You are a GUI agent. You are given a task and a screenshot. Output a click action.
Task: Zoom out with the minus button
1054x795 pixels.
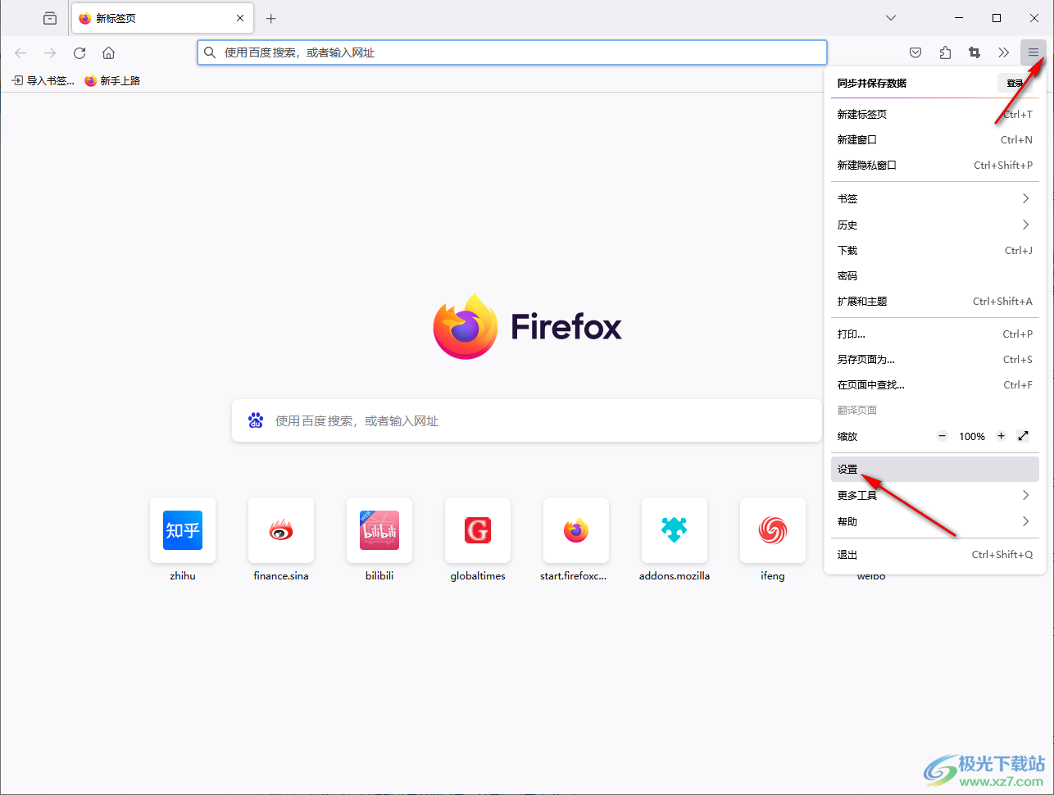click(x=943, y=436)
